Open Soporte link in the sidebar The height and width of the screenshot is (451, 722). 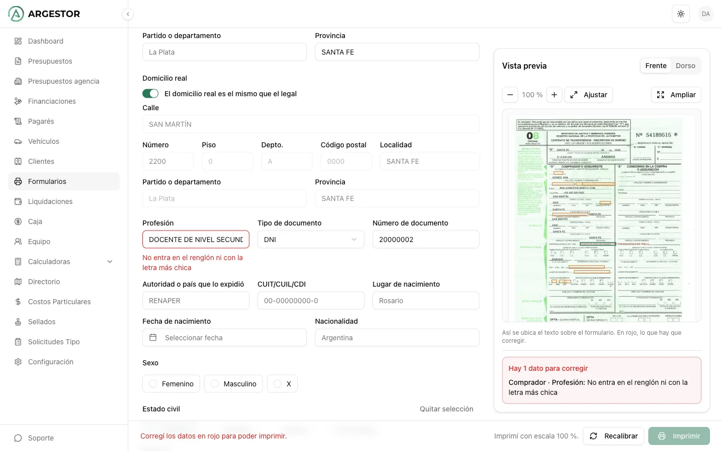(64, 438)
